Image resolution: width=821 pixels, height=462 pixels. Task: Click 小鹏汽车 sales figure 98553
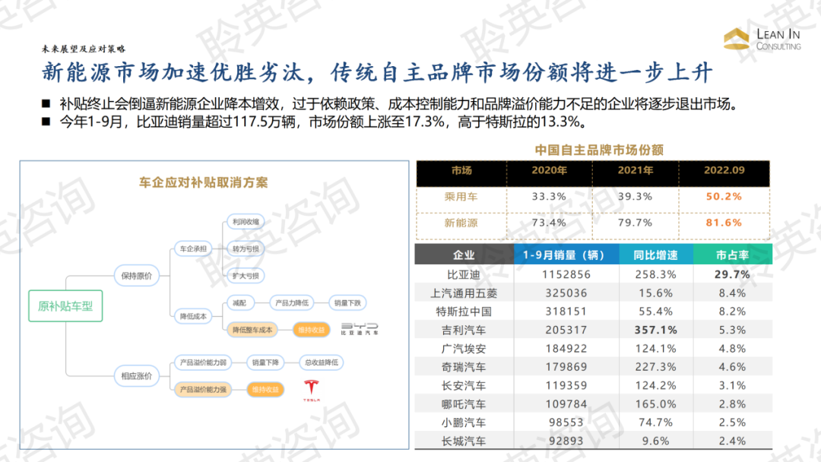[566, 422]
